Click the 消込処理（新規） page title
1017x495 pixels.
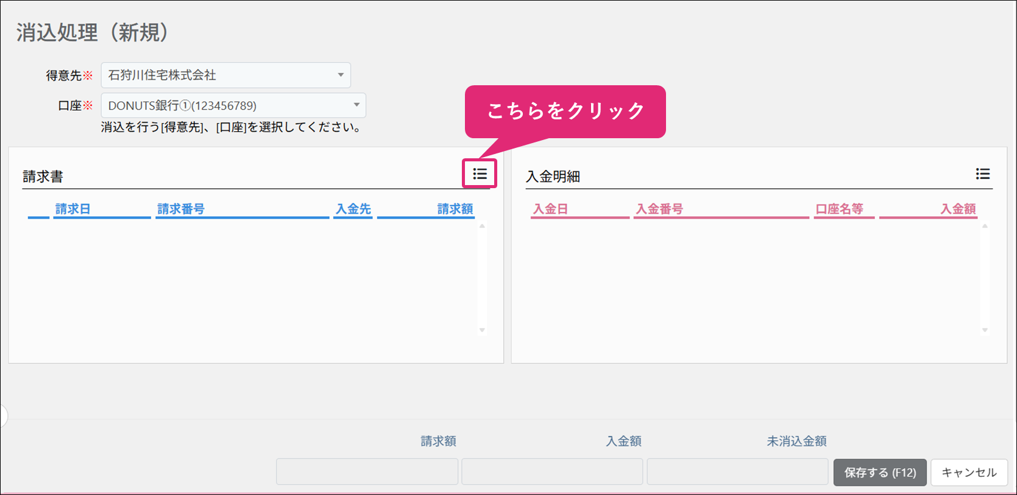pyautogui.click(x=92, y=32)
